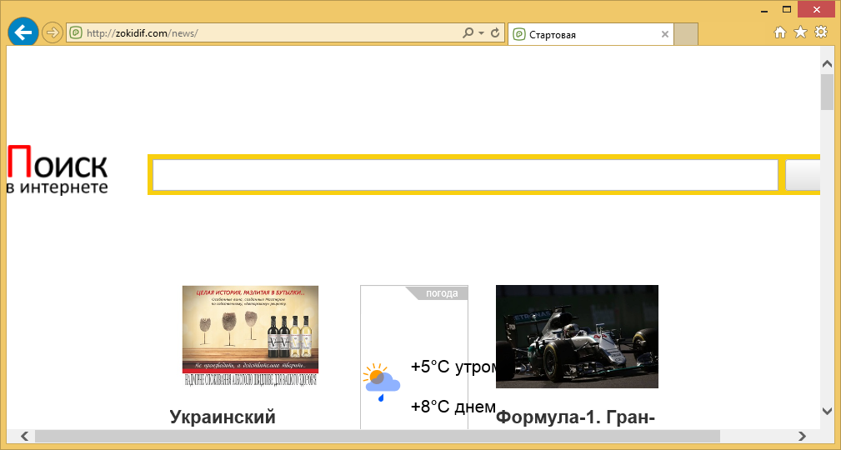Click the search magnifier icon in address bar
The image size is (841, 450).
(x=468, y=34)
